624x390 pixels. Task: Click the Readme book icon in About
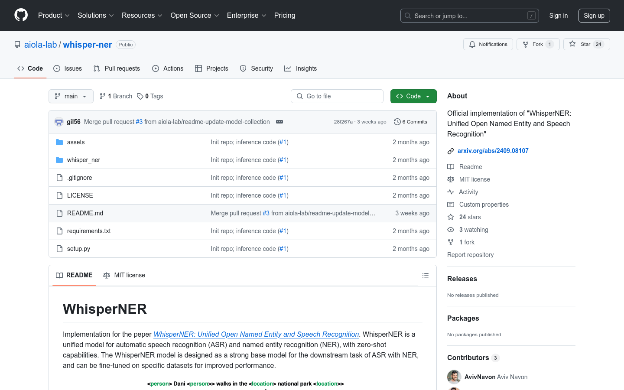click(x=451, y=167)
